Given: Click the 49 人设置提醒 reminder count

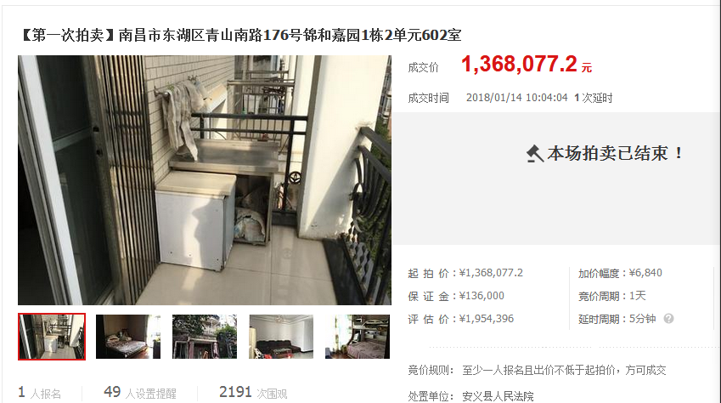Looking at the screenshot, I should point(140,393).
